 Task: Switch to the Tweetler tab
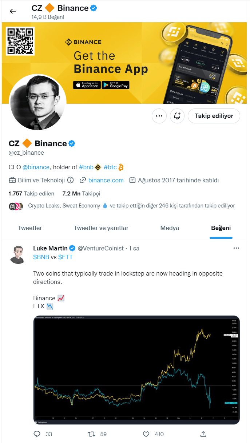tap(30, 228)
